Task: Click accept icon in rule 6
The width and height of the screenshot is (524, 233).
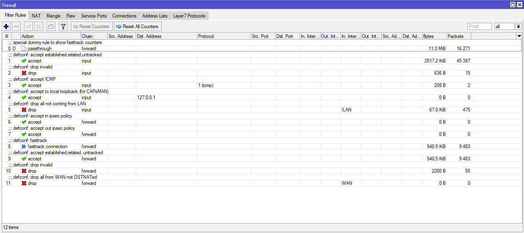Action: [24, 122]
